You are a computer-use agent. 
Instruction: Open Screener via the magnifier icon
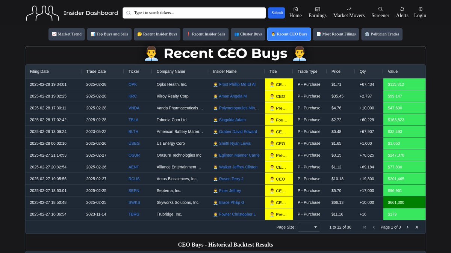point(380,9)
